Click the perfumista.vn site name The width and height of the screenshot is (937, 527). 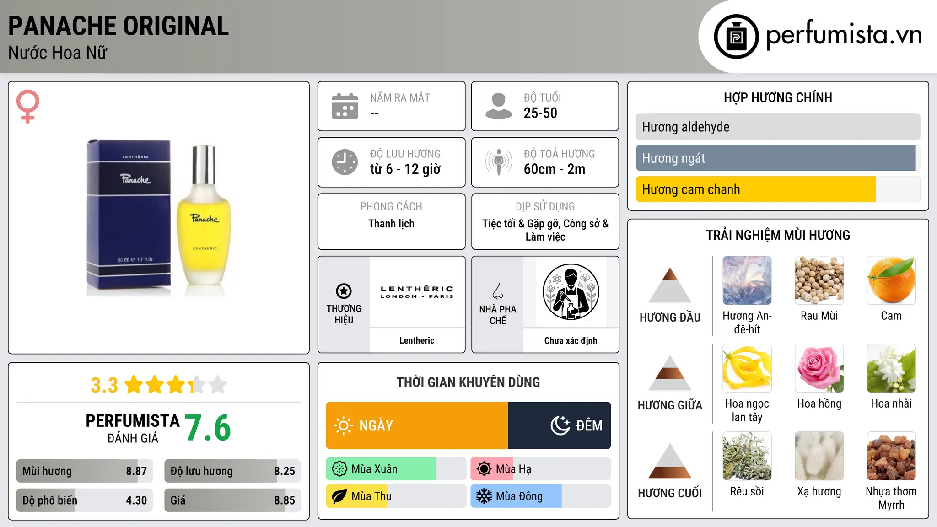tap(844, 36)
